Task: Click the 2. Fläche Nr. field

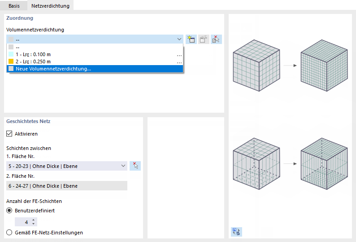Action: 67,186
